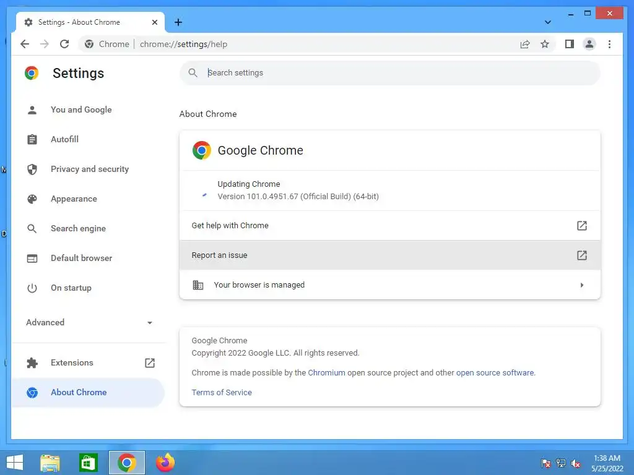Open Appearance settings
This screenshot has width=634, height=475.
[88, 199]
